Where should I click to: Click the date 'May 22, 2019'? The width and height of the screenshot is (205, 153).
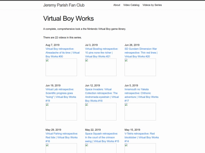click(x=93, y=130)
